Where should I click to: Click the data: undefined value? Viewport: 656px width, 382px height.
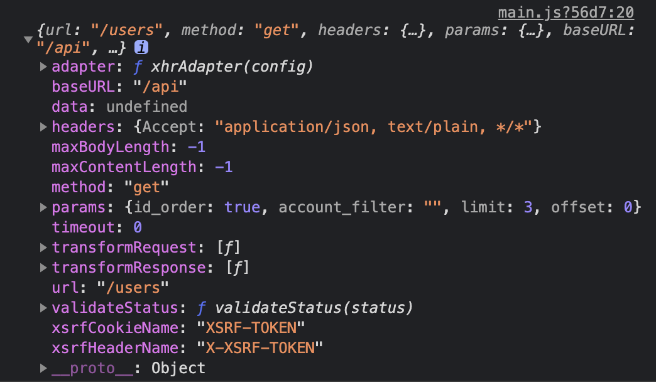coord(147,107)
